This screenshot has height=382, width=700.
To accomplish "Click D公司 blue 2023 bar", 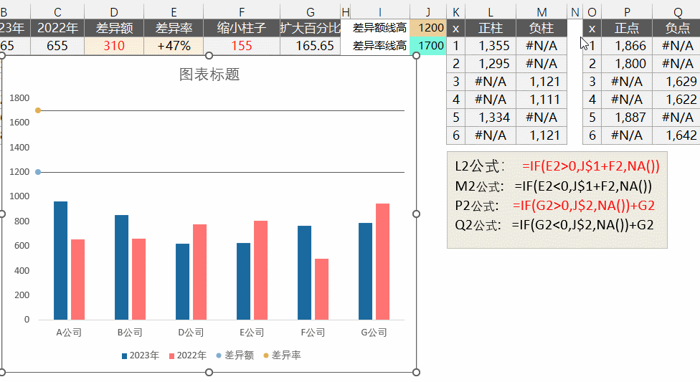I will (x=183, y=282).
